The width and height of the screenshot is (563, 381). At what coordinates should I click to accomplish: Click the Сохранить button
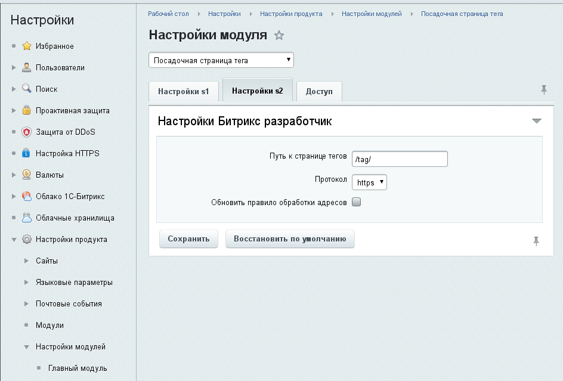point(188,239)
